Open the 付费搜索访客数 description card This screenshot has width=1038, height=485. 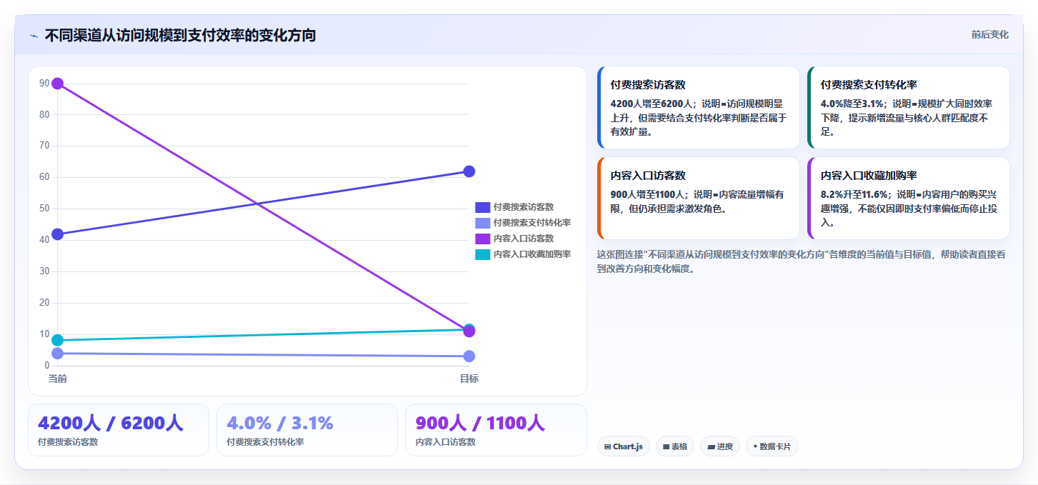[698, 107]
